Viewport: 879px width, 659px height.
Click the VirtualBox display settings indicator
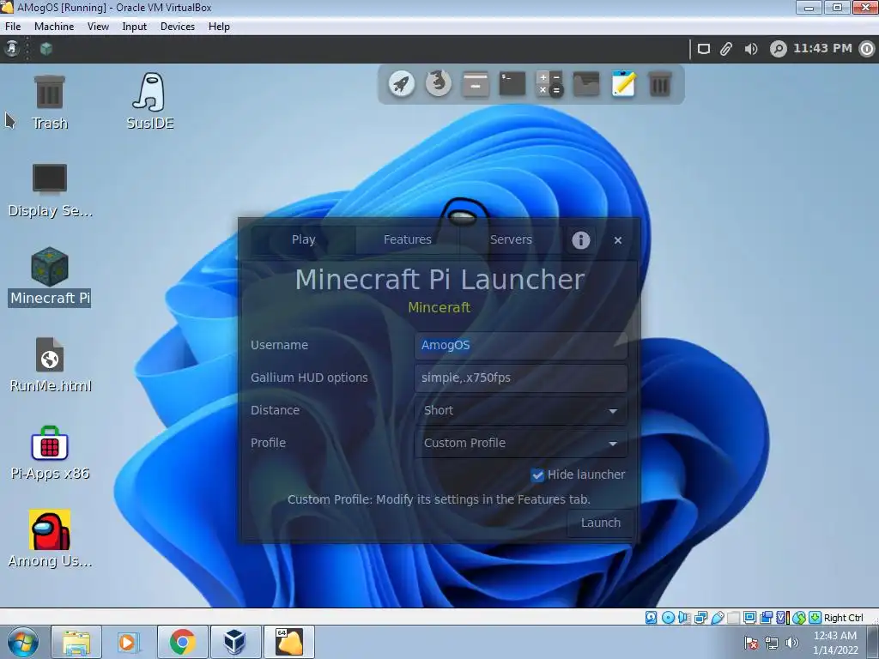749,618
